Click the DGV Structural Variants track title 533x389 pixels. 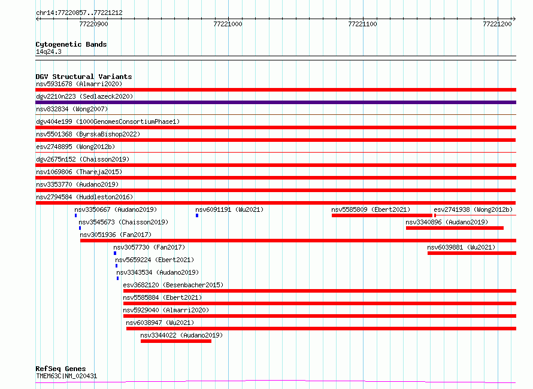[84, 77]
